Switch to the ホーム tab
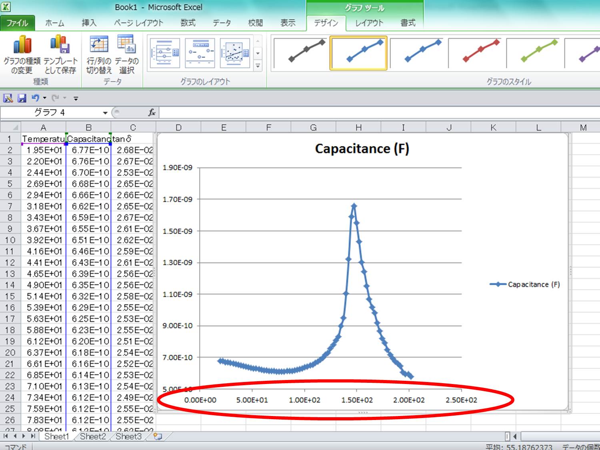The image size is (600, 450). (x=54, y=23)
